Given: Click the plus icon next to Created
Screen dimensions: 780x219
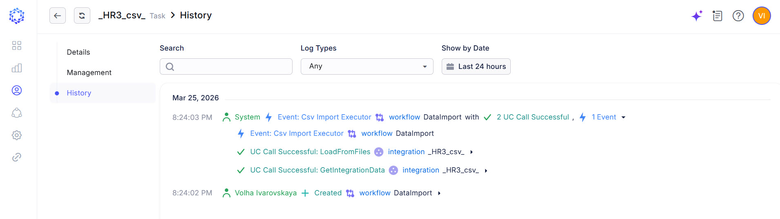Looking at the screenshot, I should click(x=305, y=193).
